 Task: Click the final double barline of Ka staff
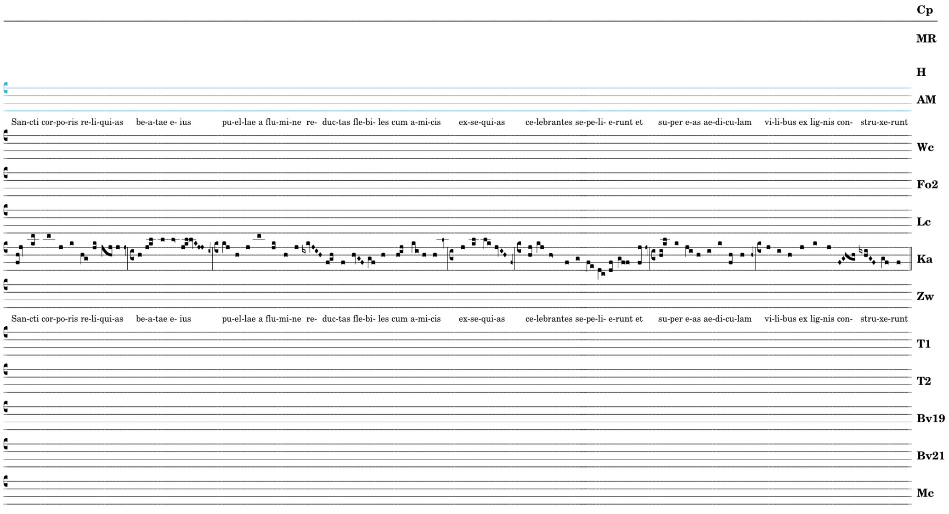click(910, 258)
